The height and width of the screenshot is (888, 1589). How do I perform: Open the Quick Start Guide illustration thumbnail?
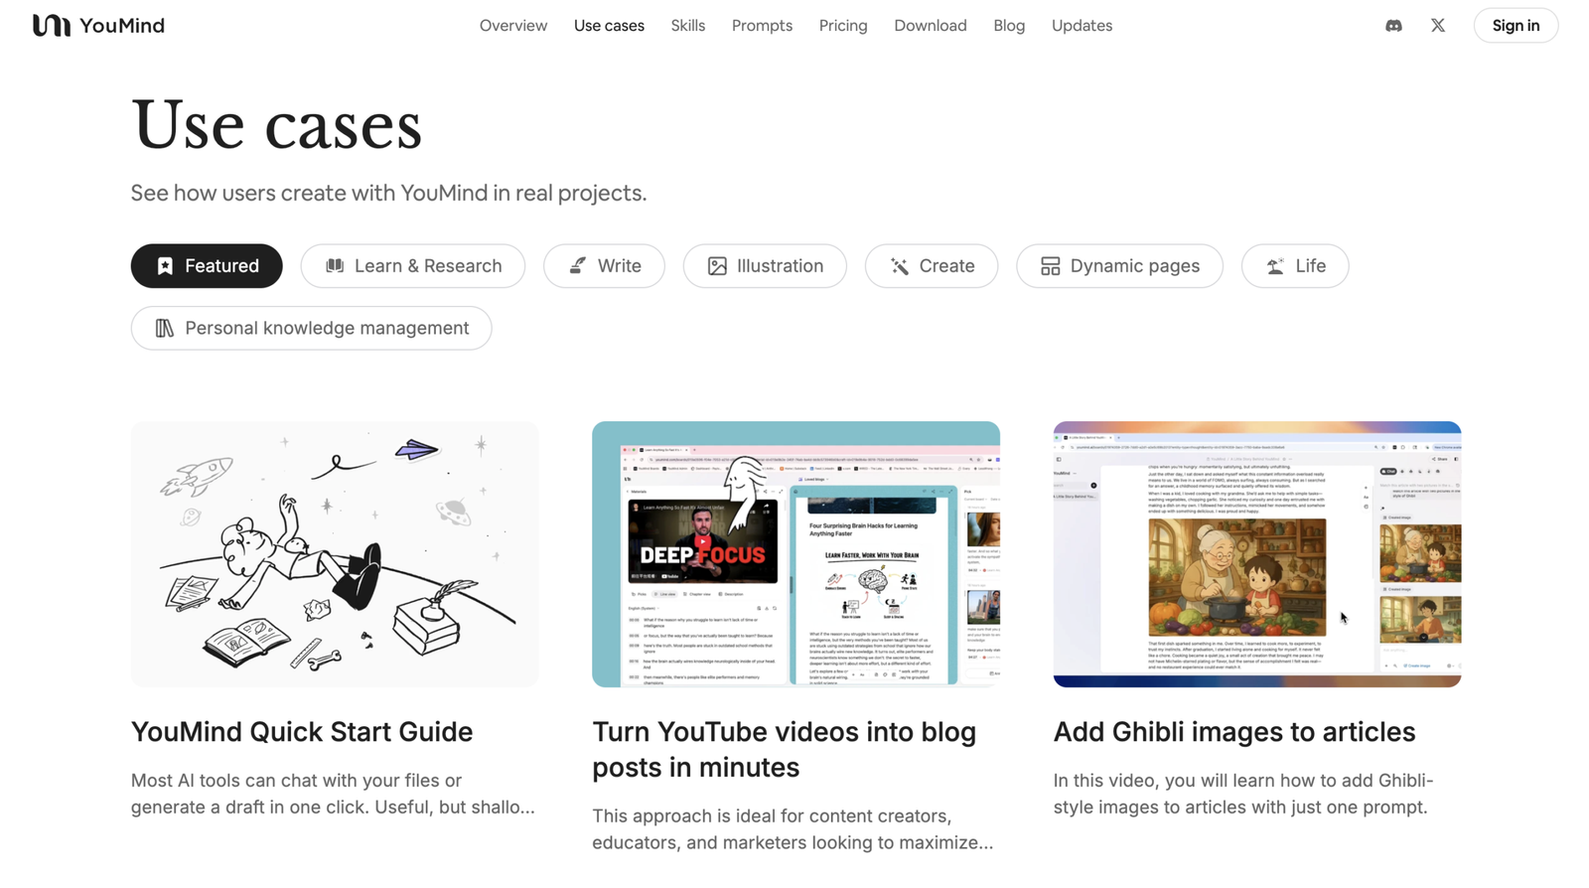pyautogui.click(x=335, y=554)
